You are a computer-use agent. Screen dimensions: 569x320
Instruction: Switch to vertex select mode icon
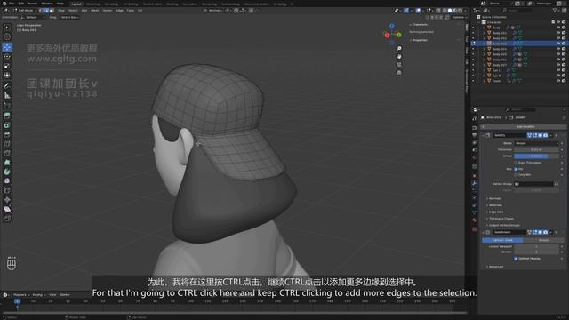42,11
